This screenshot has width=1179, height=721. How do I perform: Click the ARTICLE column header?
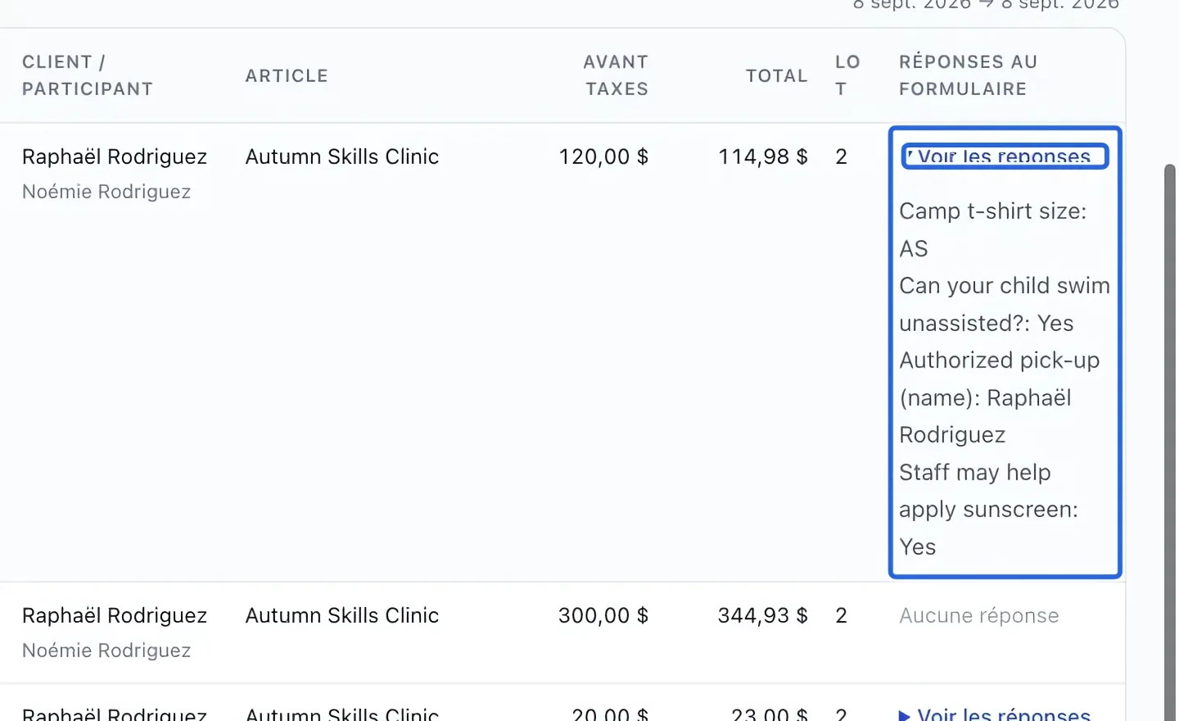[x=287, y=75]
